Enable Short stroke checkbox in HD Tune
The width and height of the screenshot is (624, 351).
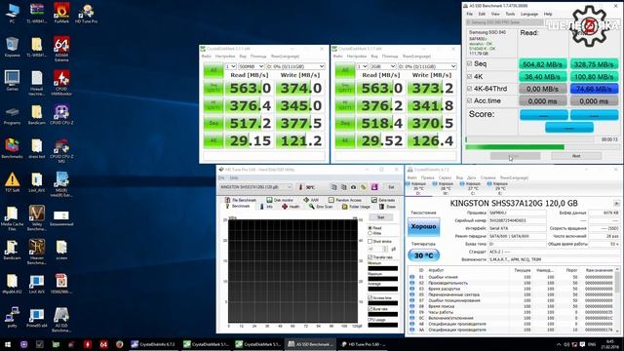(x=370, y=241)
